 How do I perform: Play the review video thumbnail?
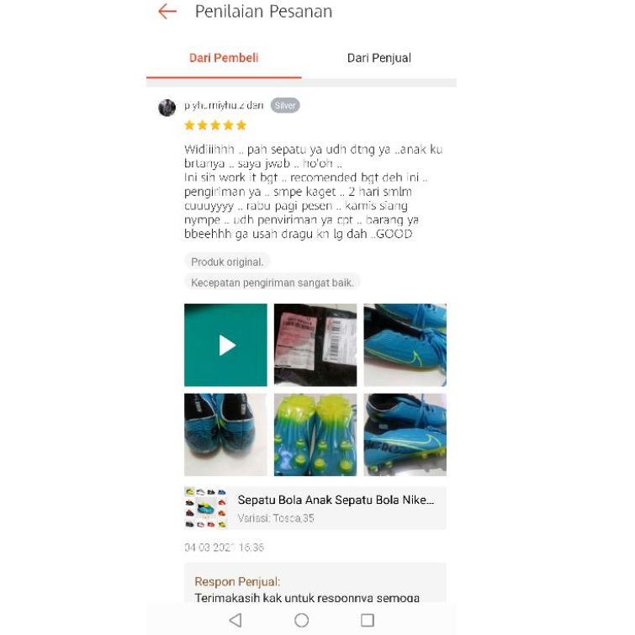pos(225,345)
